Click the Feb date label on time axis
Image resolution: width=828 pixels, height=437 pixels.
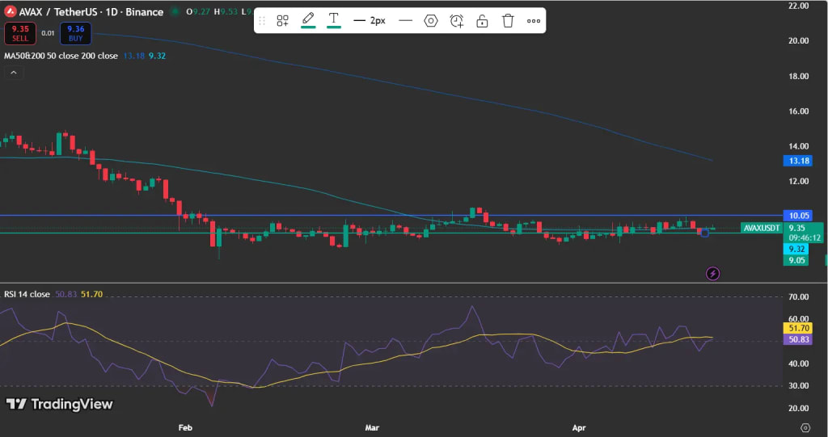pos(185,427)
